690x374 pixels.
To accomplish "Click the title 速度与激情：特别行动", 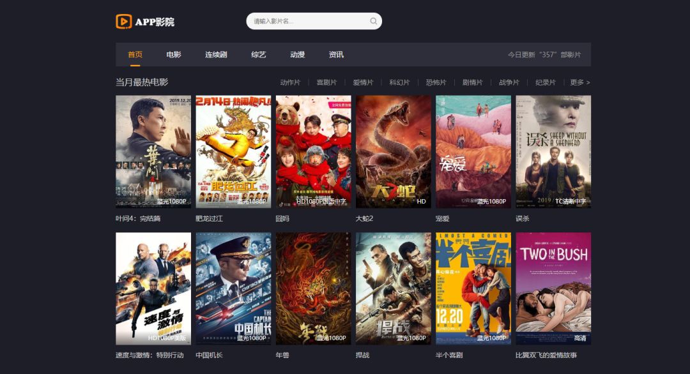I will click(x=149, y=355).
